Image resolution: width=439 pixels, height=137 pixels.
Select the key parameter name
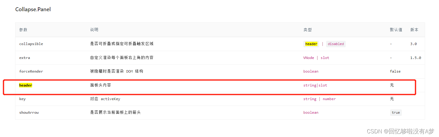pyautogui.click(x=22, y=99)
